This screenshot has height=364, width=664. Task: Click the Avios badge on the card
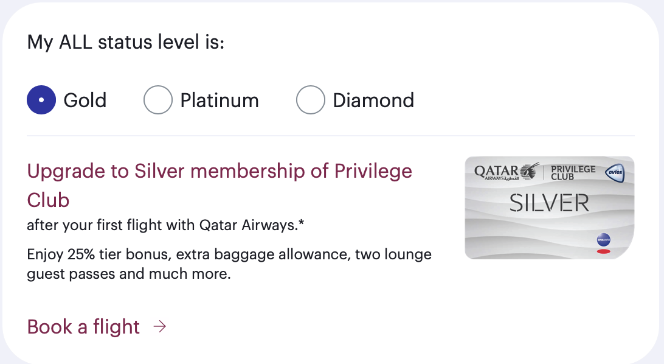(x=615, y=173)
